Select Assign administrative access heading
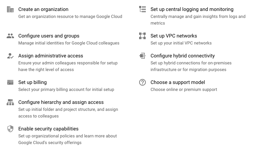The height and width of the screenshot is (152, 260). pyautogui.click(x=51, y=56)
